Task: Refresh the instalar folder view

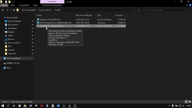Action: pos(138,10)
